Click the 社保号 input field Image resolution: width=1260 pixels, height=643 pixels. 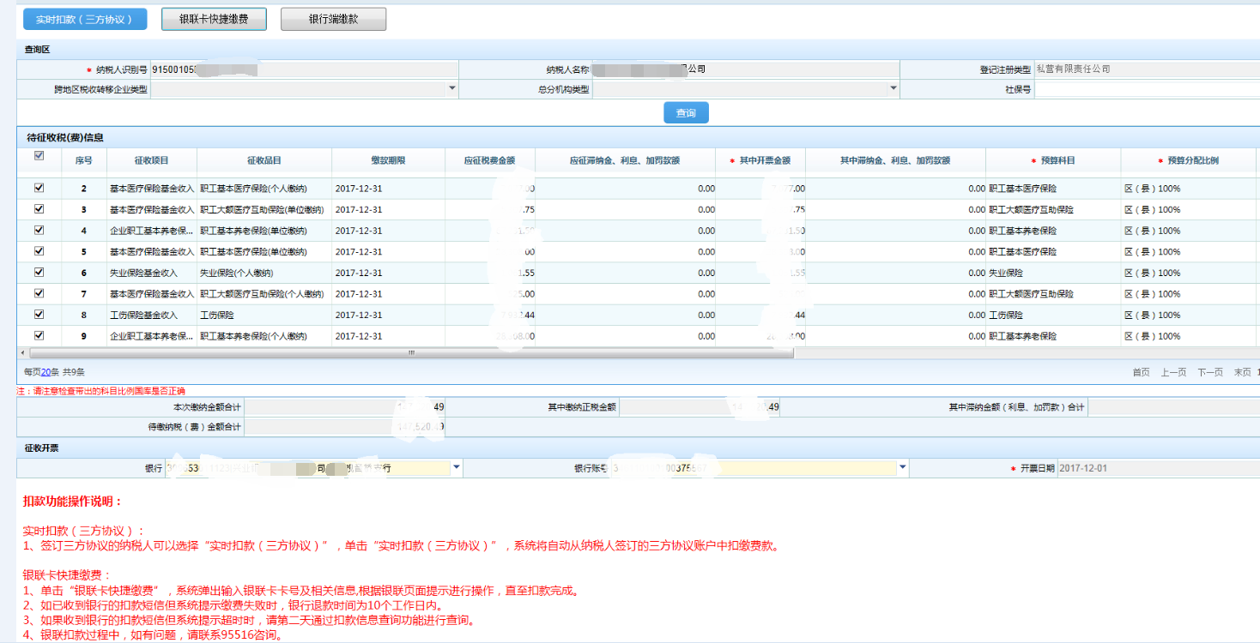coord(1147,89)
